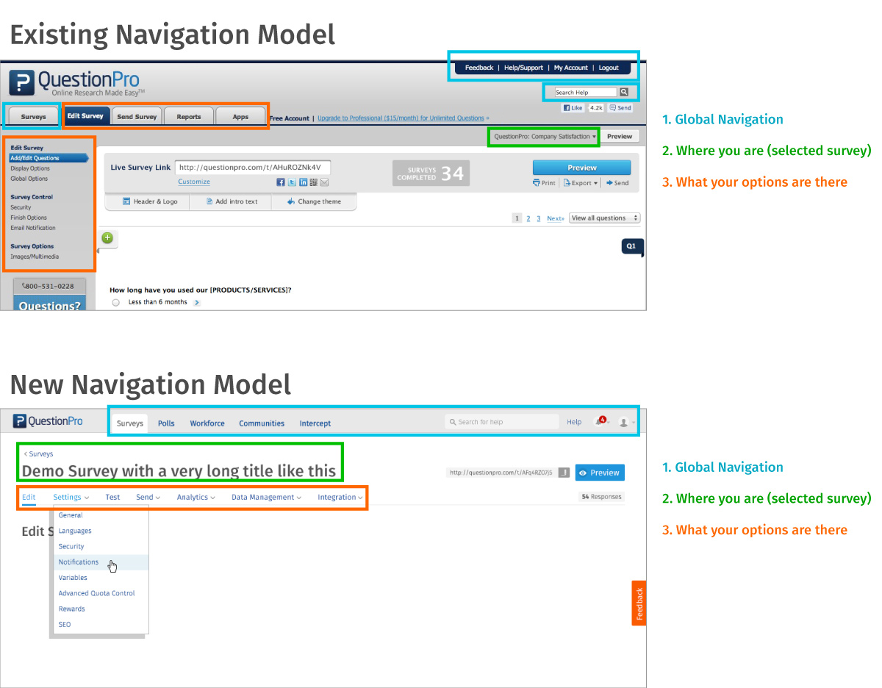Click the Upgrade to Professional link
Viewport: 882px width, 688px height.
[403, 118]
